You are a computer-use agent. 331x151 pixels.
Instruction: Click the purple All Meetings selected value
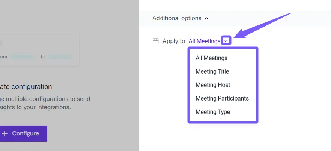[204, 41]
